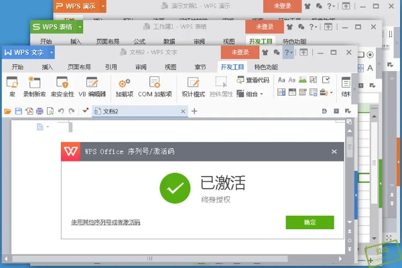
Task: Open the 引用 tab in WPS 文字
Action: point(111,67)
